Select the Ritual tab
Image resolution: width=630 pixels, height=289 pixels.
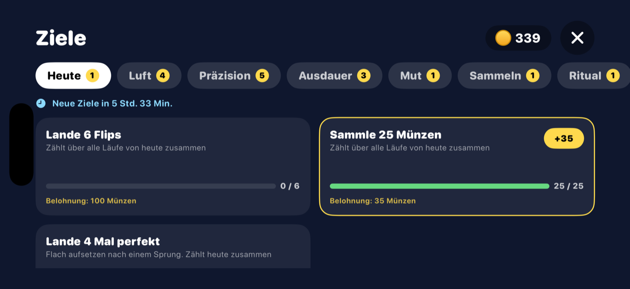pyautogui.click(x=593, y=76)
